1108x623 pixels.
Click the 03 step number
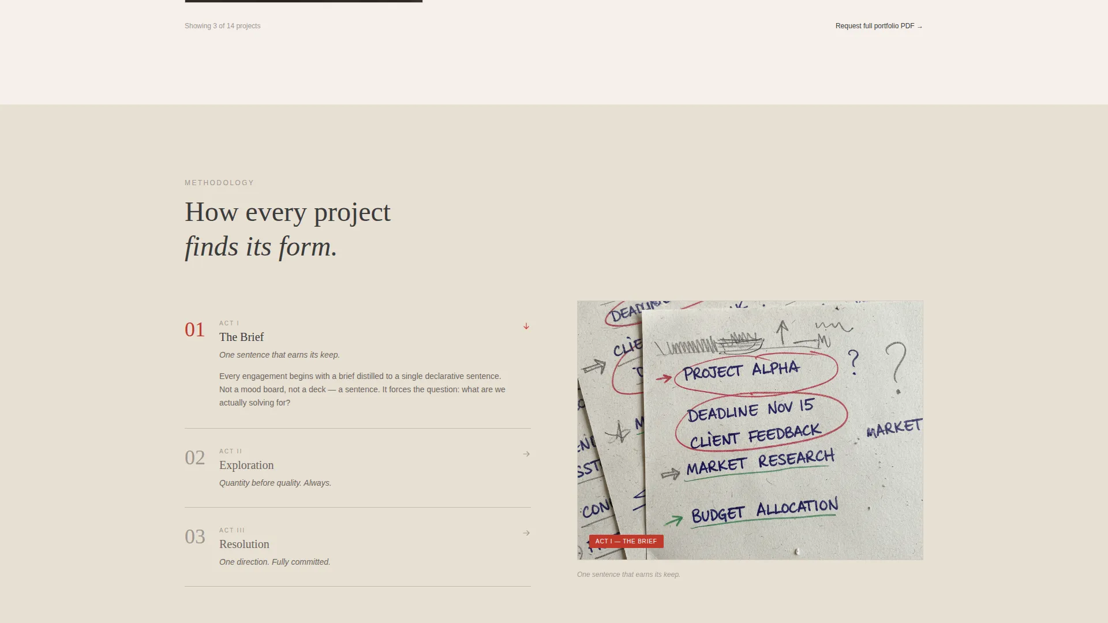pyautogui.click(x=195, y=537)
